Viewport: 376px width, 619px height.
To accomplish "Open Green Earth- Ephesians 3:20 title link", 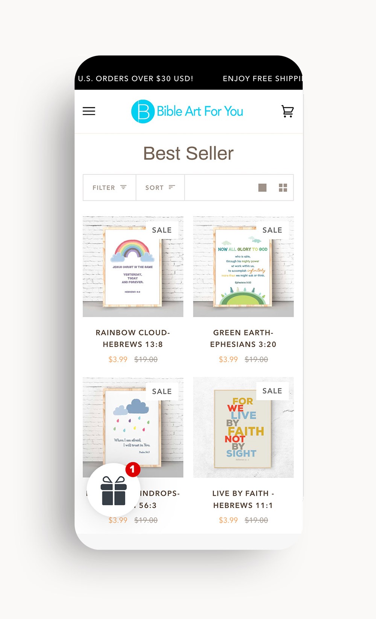I will coord(243,338).
